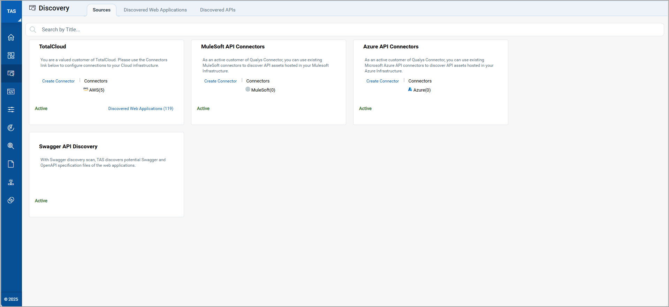Image resolution: width=669 pixels, height=307 pixels.
Task: Open the Dashboard icon in sidebar
Action: coord(11,55)
